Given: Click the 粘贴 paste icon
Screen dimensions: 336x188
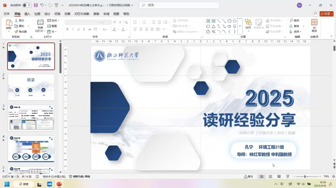Looking at the screenshot, I should click(9, 22).
